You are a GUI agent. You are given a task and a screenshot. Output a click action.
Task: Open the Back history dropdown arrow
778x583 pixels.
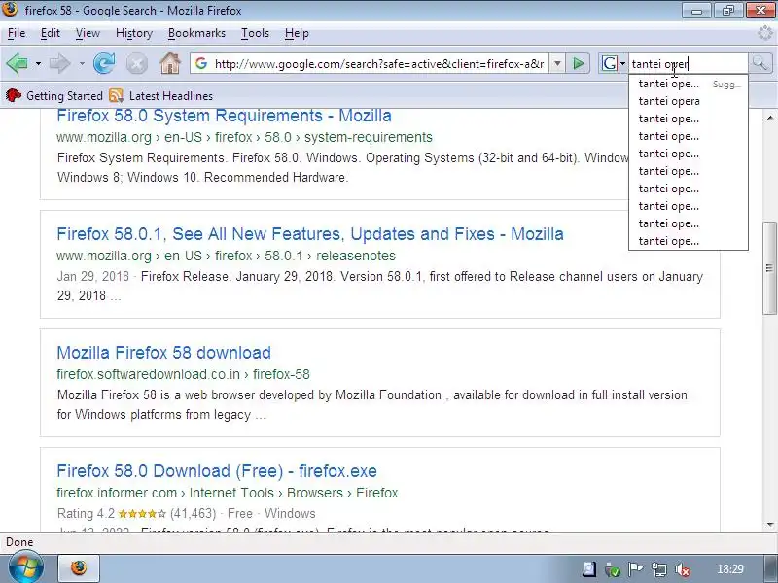pos(38,64)
